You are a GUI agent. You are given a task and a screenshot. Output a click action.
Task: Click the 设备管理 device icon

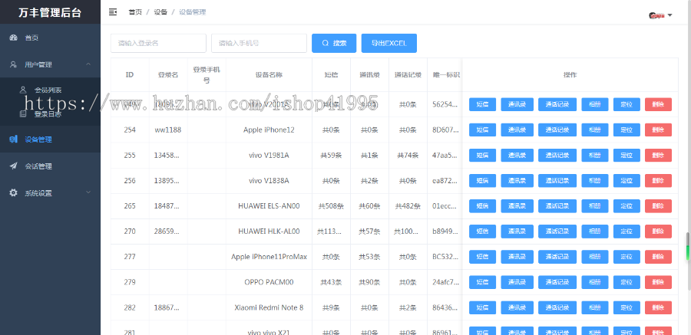(13, 140)
